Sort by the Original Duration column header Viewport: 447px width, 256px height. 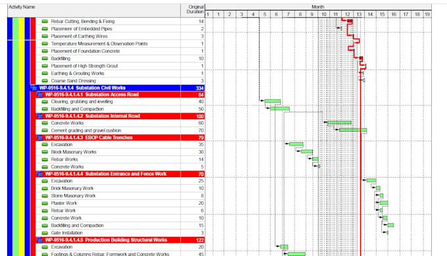pos(193,11)
